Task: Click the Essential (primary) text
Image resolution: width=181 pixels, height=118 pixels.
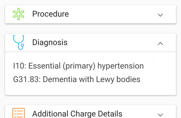Action: click(62, 66)
